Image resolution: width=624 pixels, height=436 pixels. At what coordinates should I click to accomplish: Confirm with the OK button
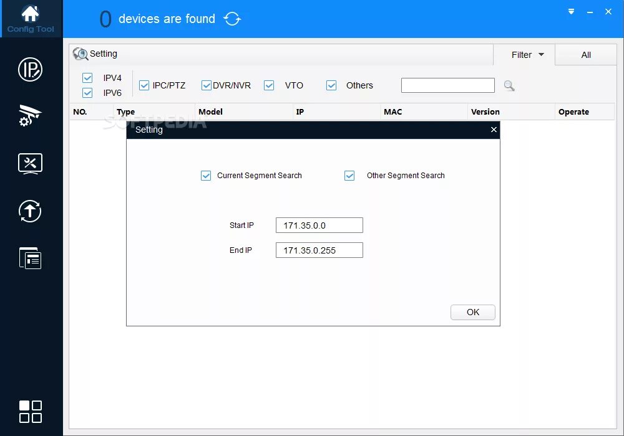point(472,312)
